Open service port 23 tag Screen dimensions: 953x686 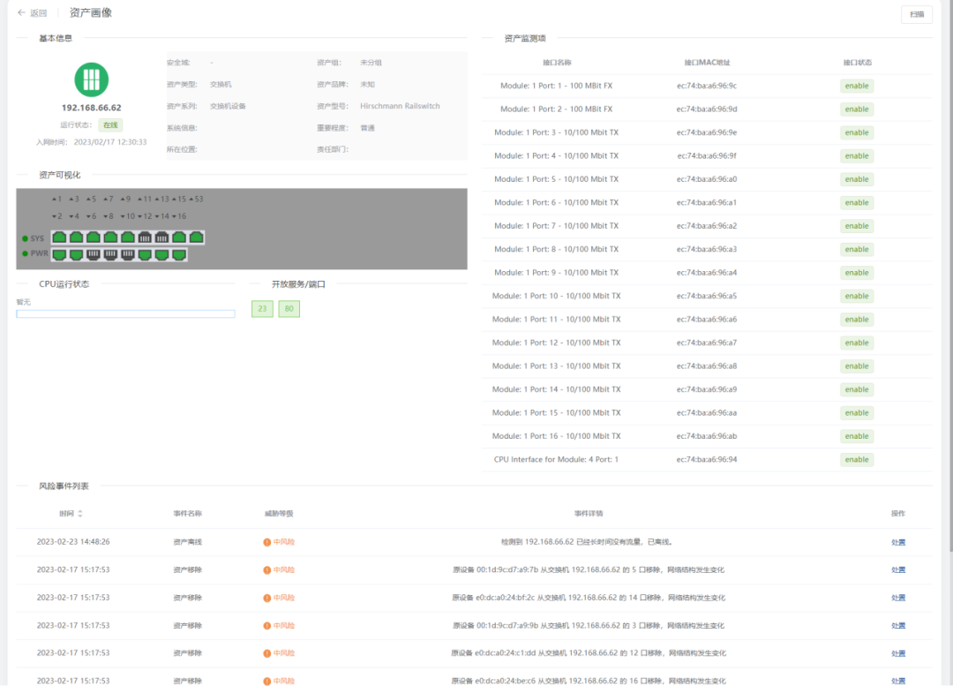coord(262,309)
